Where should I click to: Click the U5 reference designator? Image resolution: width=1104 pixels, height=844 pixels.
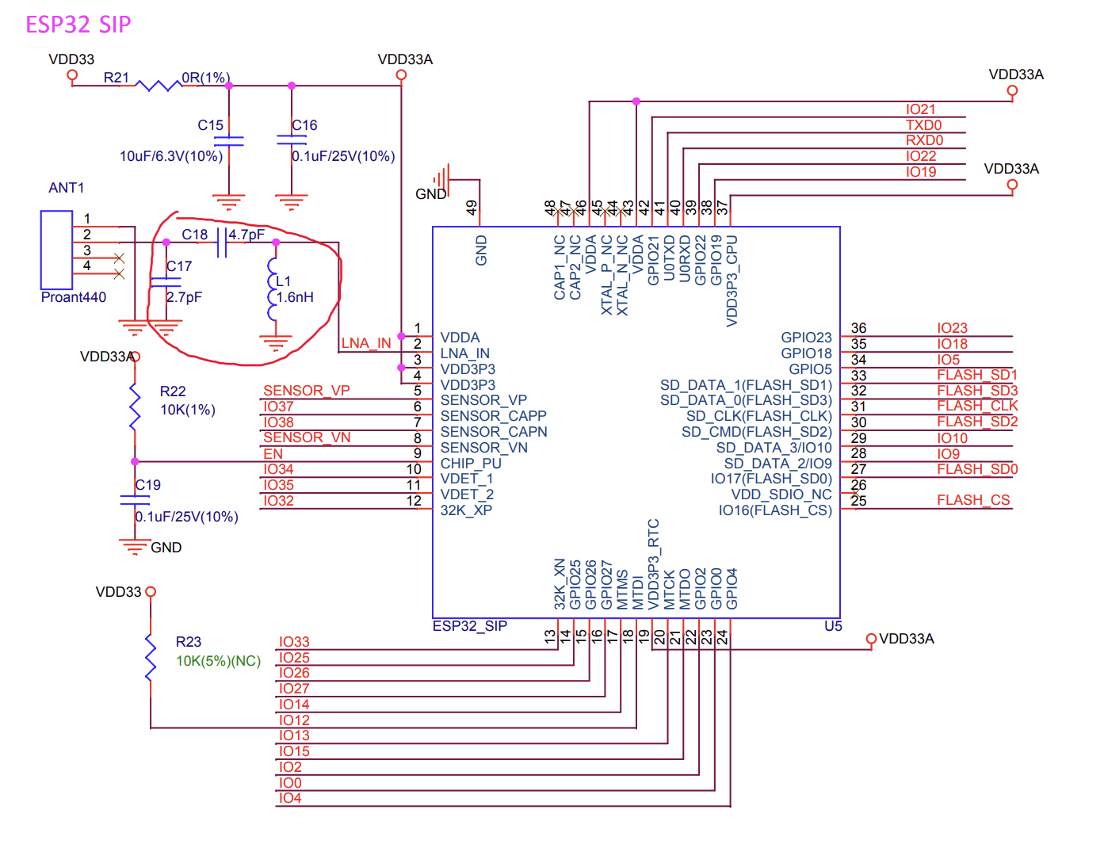click(833, 626)
